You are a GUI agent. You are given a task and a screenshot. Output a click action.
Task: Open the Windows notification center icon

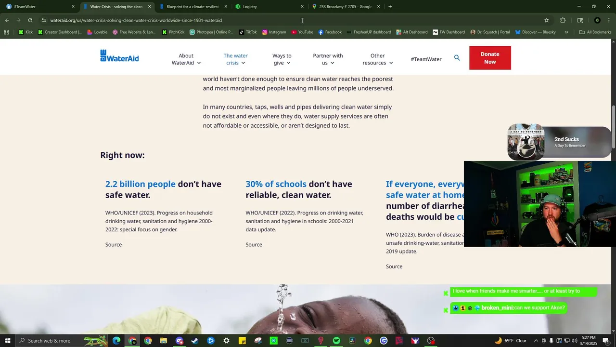606,341
